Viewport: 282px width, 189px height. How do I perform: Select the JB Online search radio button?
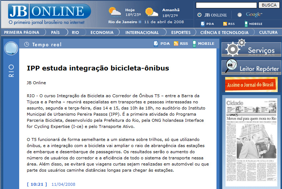pyautogui.click(x=199, y=15)
